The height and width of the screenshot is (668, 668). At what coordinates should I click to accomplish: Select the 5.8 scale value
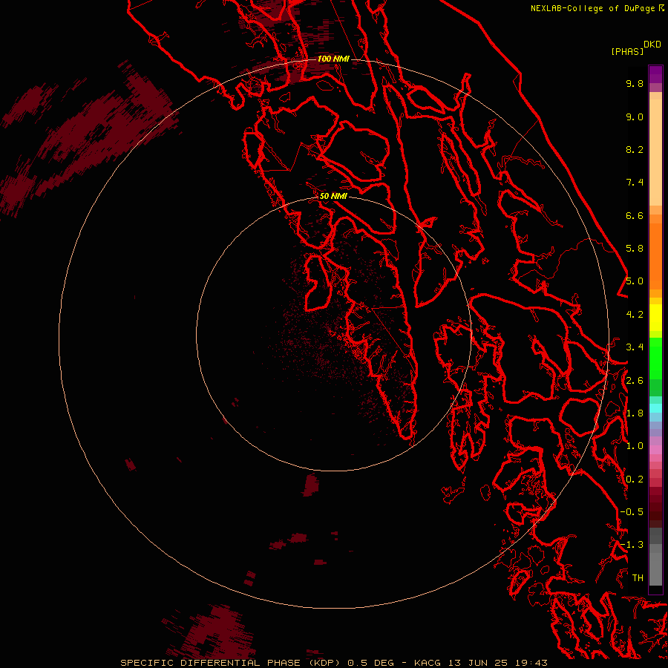click(x=635, y=249)
